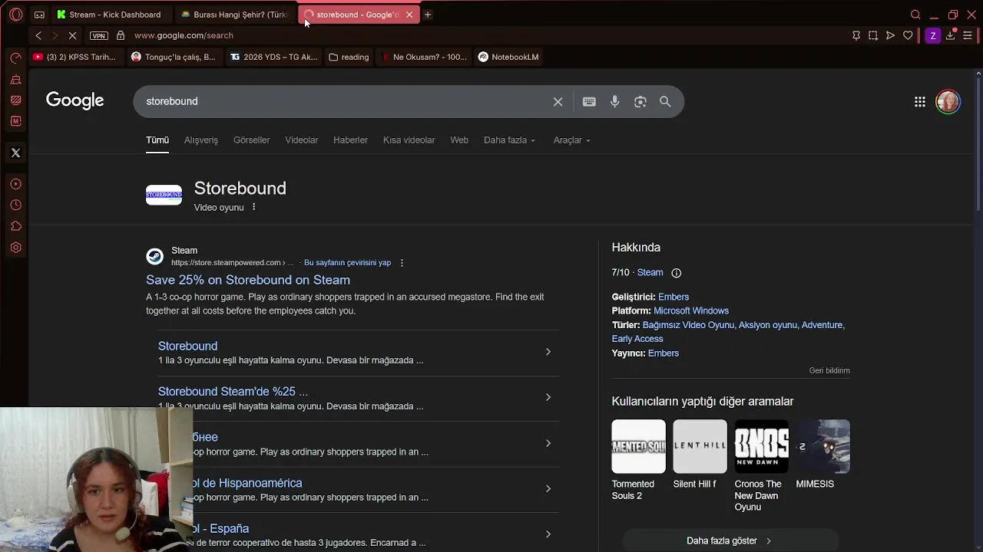Viewport: 983px width, 552px height.
Task: Open sidebar Settings gear icon
Action: pos(15,248)
